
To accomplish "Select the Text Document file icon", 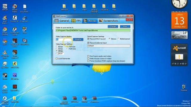I will pyautogui.click(x=24, y=8).
